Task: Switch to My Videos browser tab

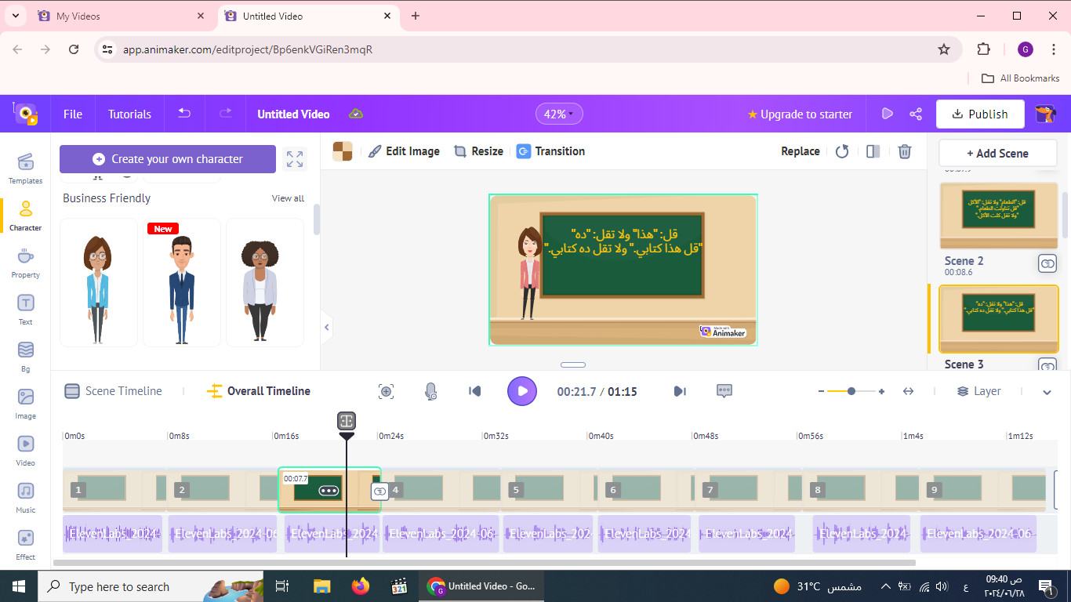Action: [121, 16]
